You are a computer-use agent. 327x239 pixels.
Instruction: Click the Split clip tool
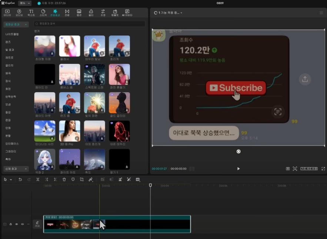click(x=38, y=179)
